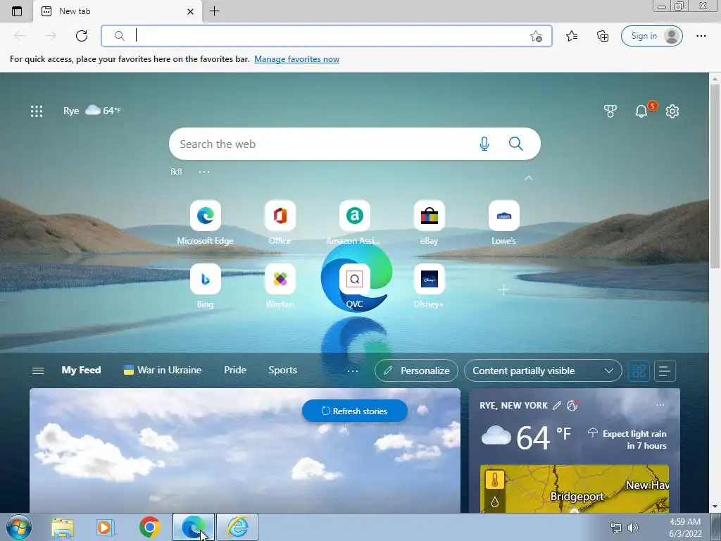Viewport: 721px width, 541px height.
Task: Open the Wayfair quick link
Action: coord(280,286)
